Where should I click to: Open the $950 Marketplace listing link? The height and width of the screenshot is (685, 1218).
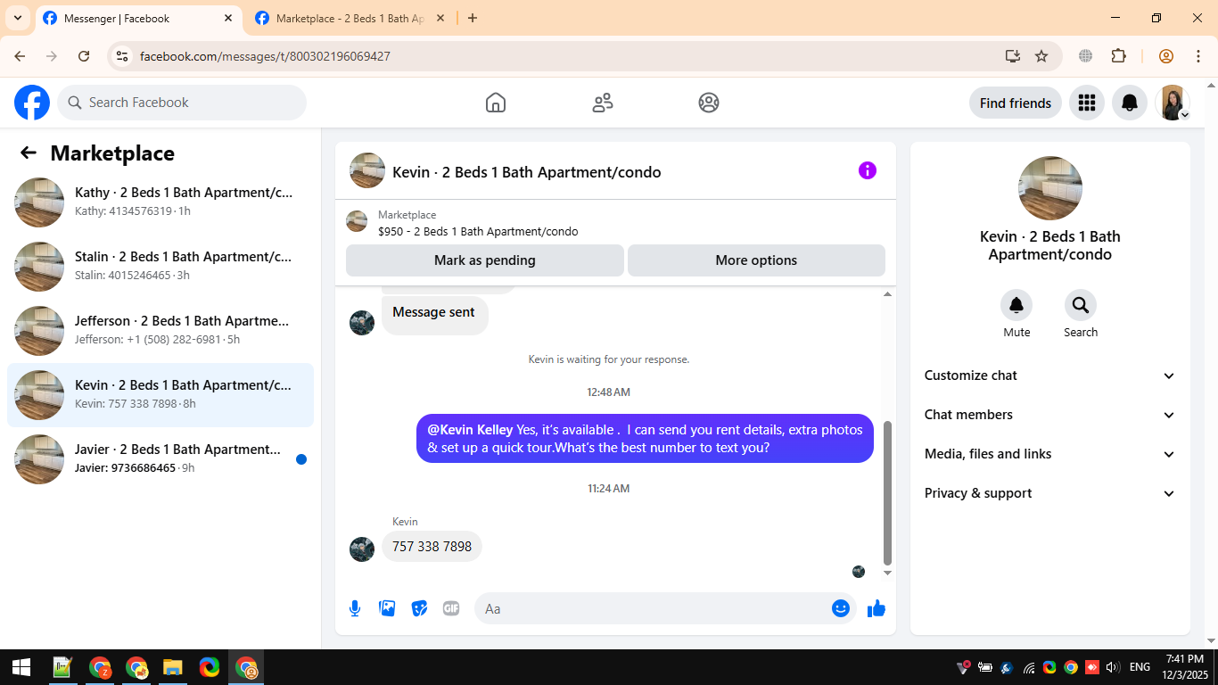click(x=478, y=232)
